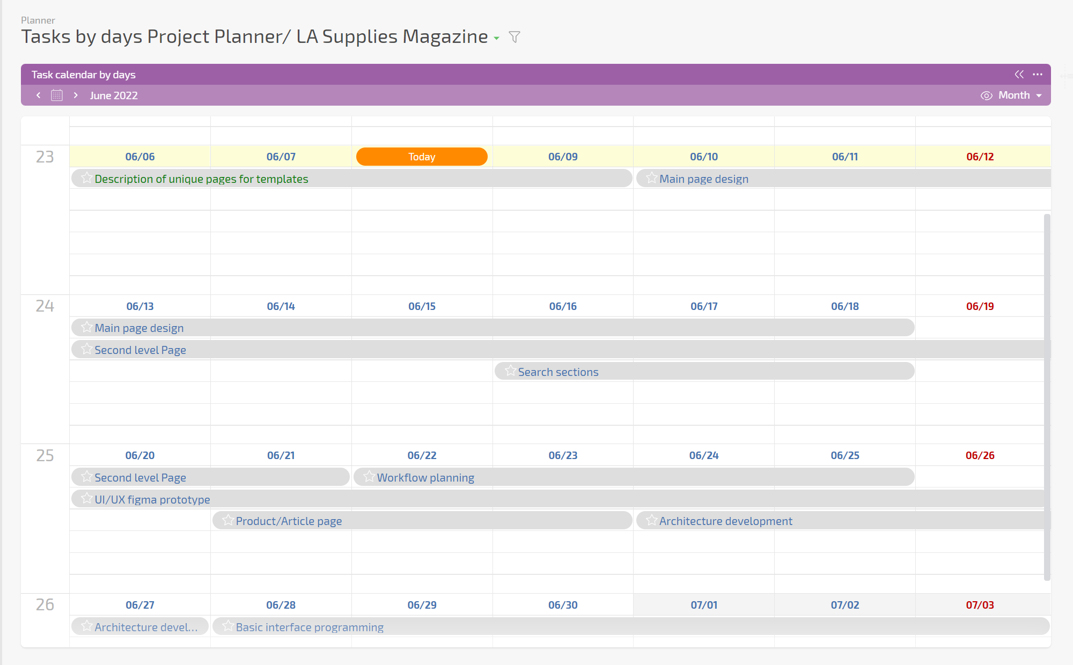1073x665 pixels.
Task: Click the orange Today button
Action: 422,157
